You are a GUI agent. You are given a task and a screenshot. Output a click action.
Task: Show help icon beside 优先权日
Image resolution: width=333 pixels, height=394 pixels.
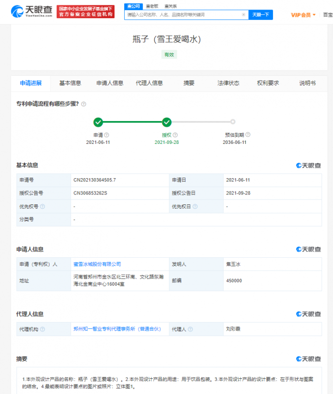(x=195, y=207)
